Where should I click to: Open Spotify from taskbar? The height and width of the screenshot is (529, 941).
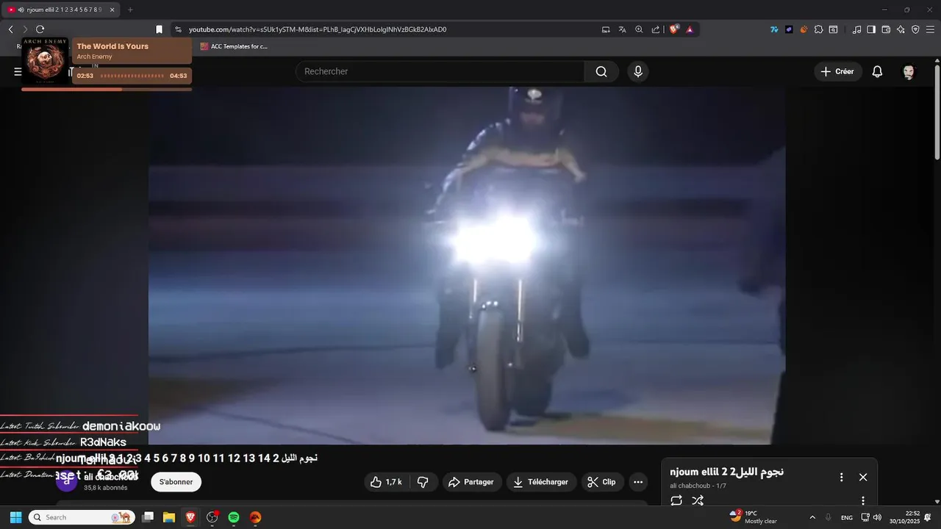[x=234, y=517]
